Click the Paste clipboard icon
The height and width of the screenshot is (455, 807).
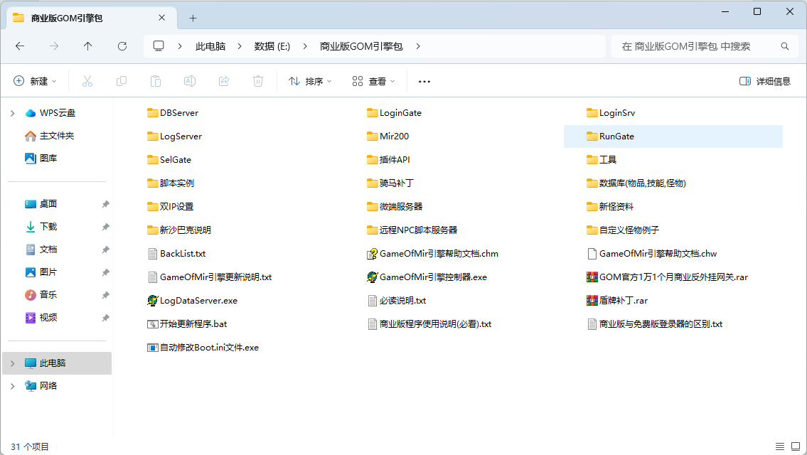(x=156, y=81)
